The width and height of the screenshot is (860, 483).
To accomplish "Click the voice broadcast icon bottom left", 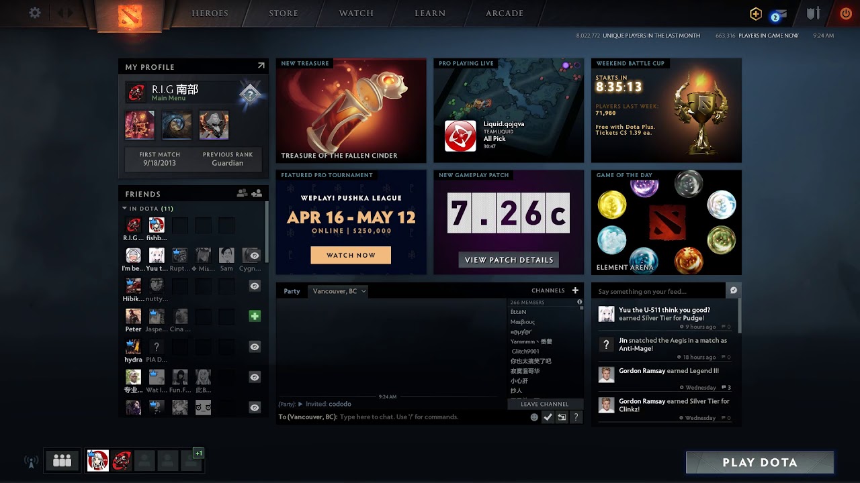I will [x=31, y=462].
